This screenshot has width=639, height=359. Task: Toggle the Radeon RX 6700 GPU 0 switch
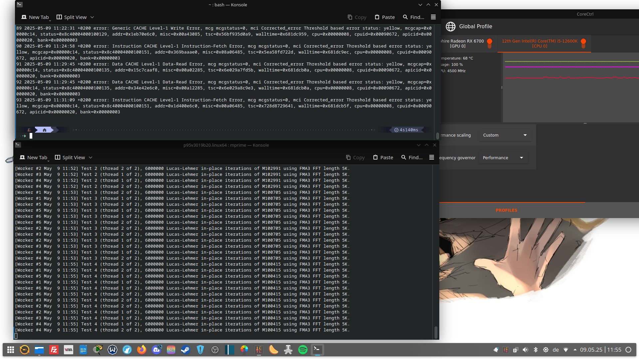[489, 43]
